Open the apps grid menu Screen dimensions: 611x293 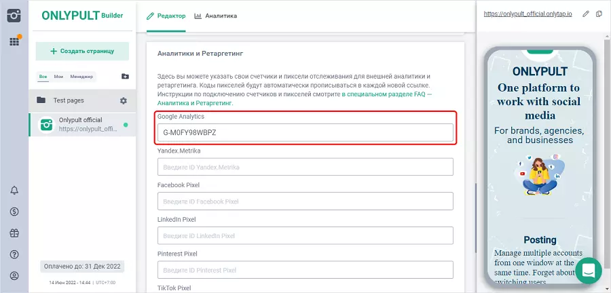[x=14, y=41]
